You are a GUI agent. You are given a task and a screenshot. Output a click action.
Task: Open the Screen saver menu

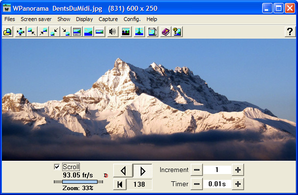click(36, 19)
